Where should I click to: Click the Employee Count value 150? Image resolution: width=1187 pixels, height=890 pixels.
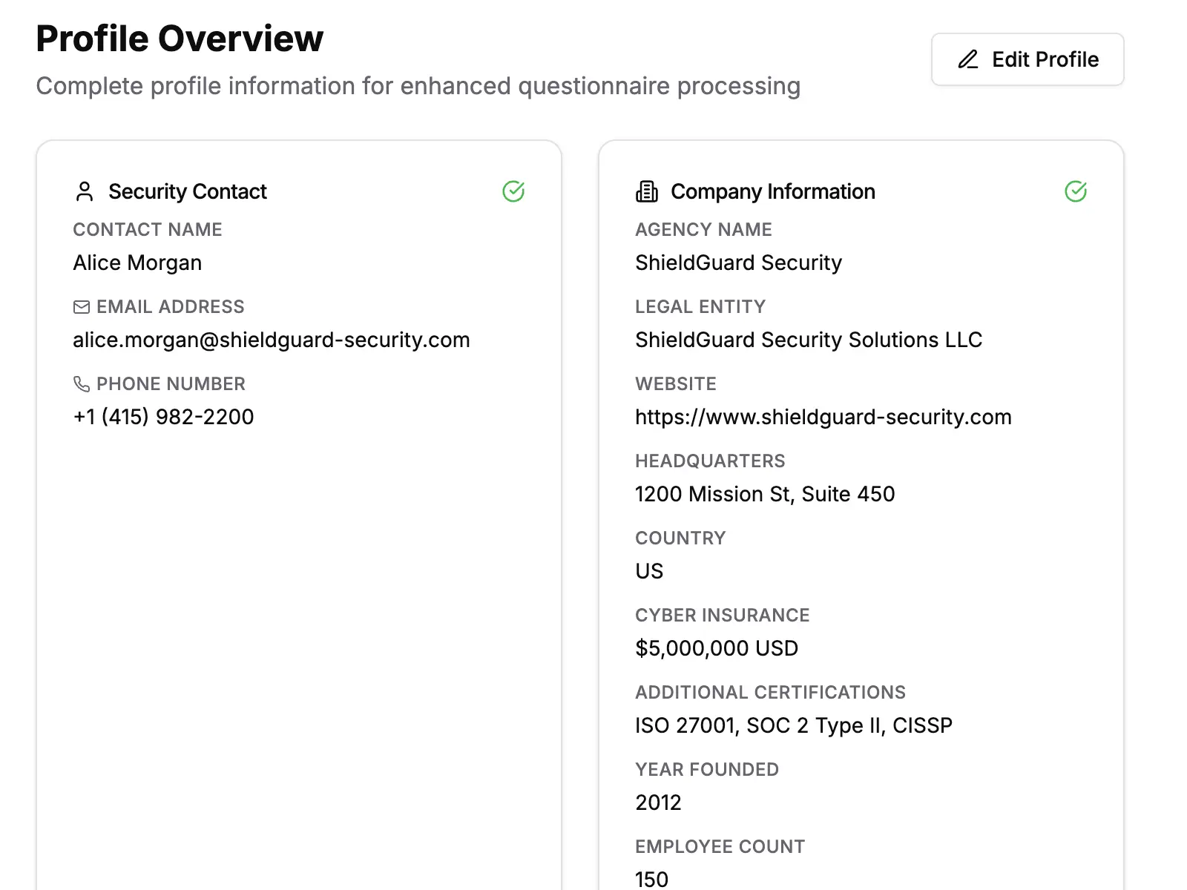tap(651, 879)
